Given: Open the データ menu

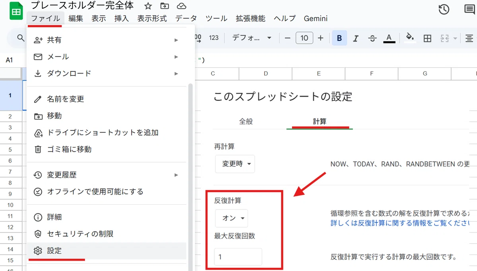Looking at the screenshot, I should (x=186, y=18).
